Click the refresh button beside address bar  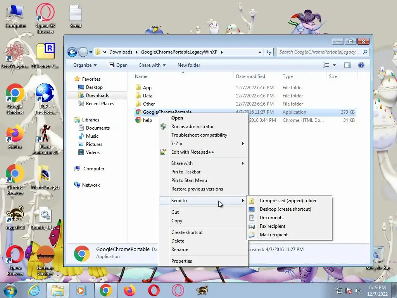(x=269, y=52)
